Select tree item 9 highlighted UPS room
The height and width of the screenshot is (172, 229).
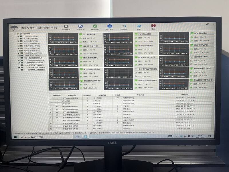click(31, 55)
